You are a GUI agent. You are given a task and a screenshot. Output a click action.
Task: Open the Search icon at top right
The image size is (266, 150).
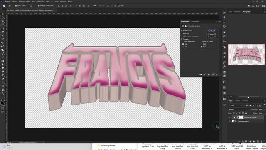(x=253, y=6)
